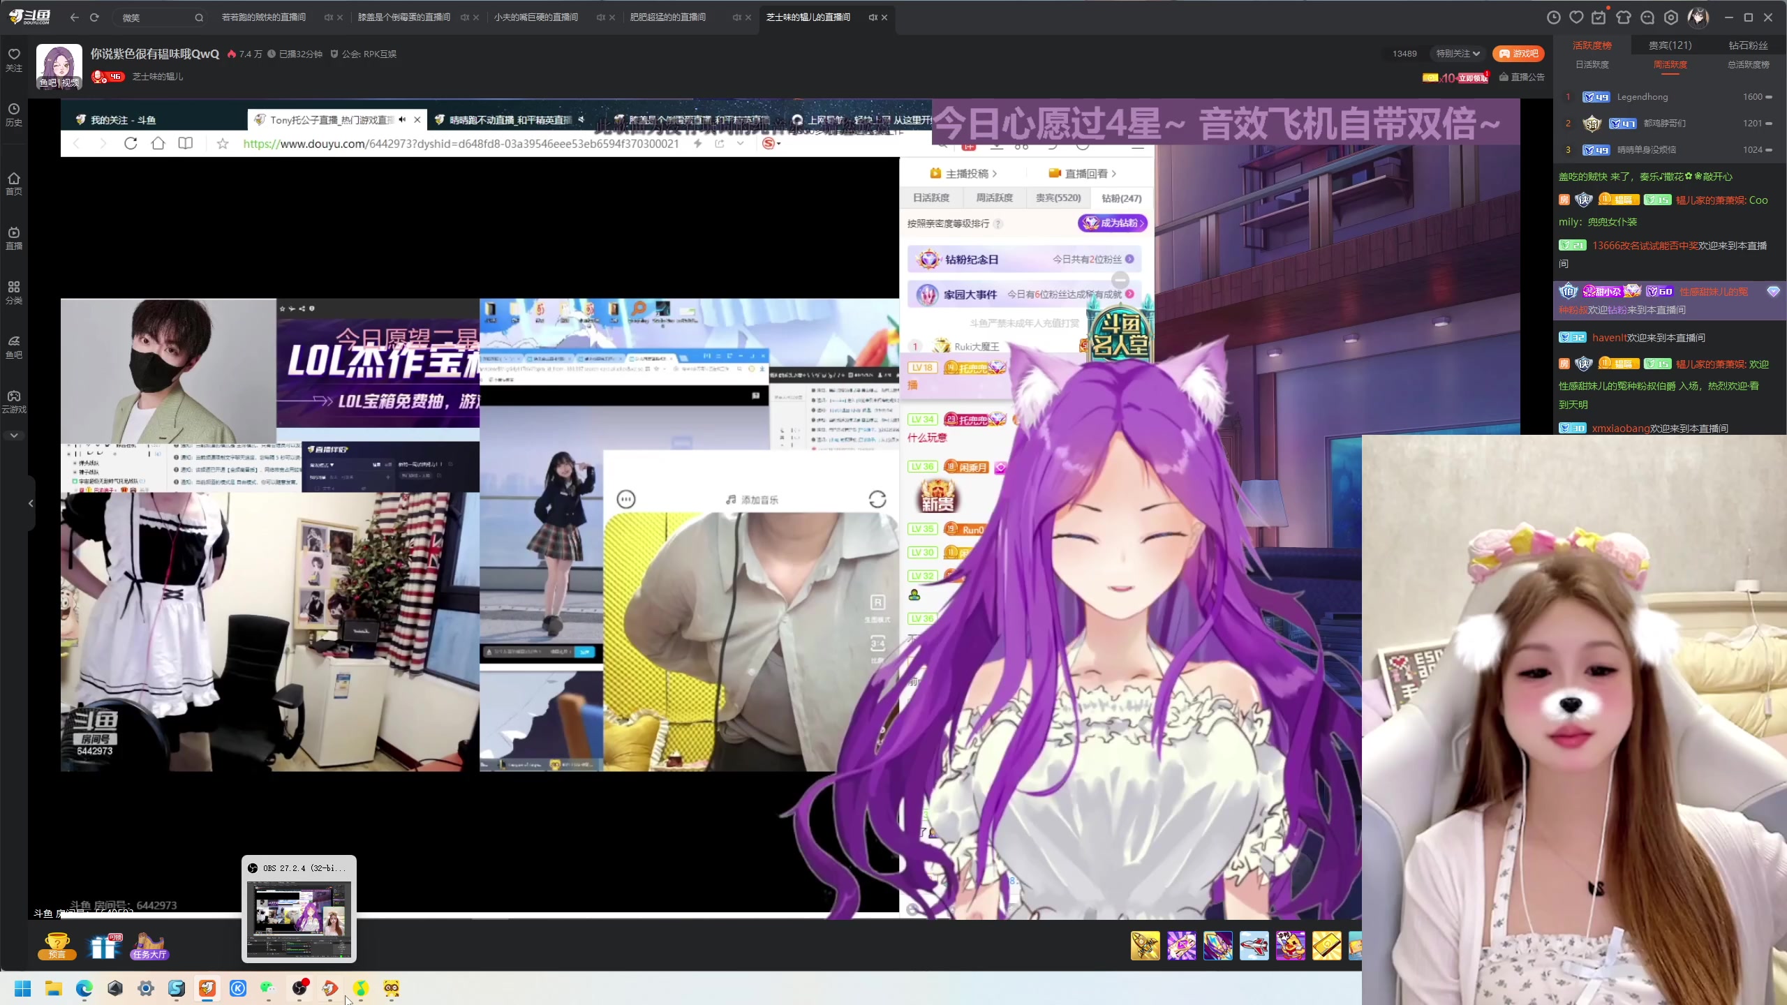The image size is (1787, 1005).
Task: Select the 贵宾(121) tab
Action: [1670, 45]
